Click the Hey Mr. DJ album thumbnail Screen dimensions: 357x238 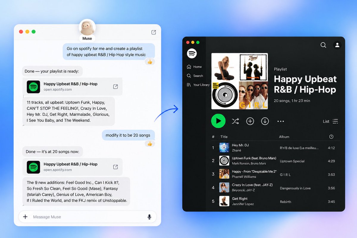point(224,148)
